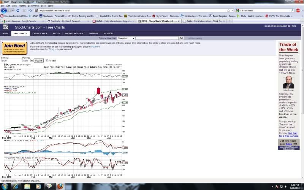Click the volume speaker tray icon

[x=286, y=187]
